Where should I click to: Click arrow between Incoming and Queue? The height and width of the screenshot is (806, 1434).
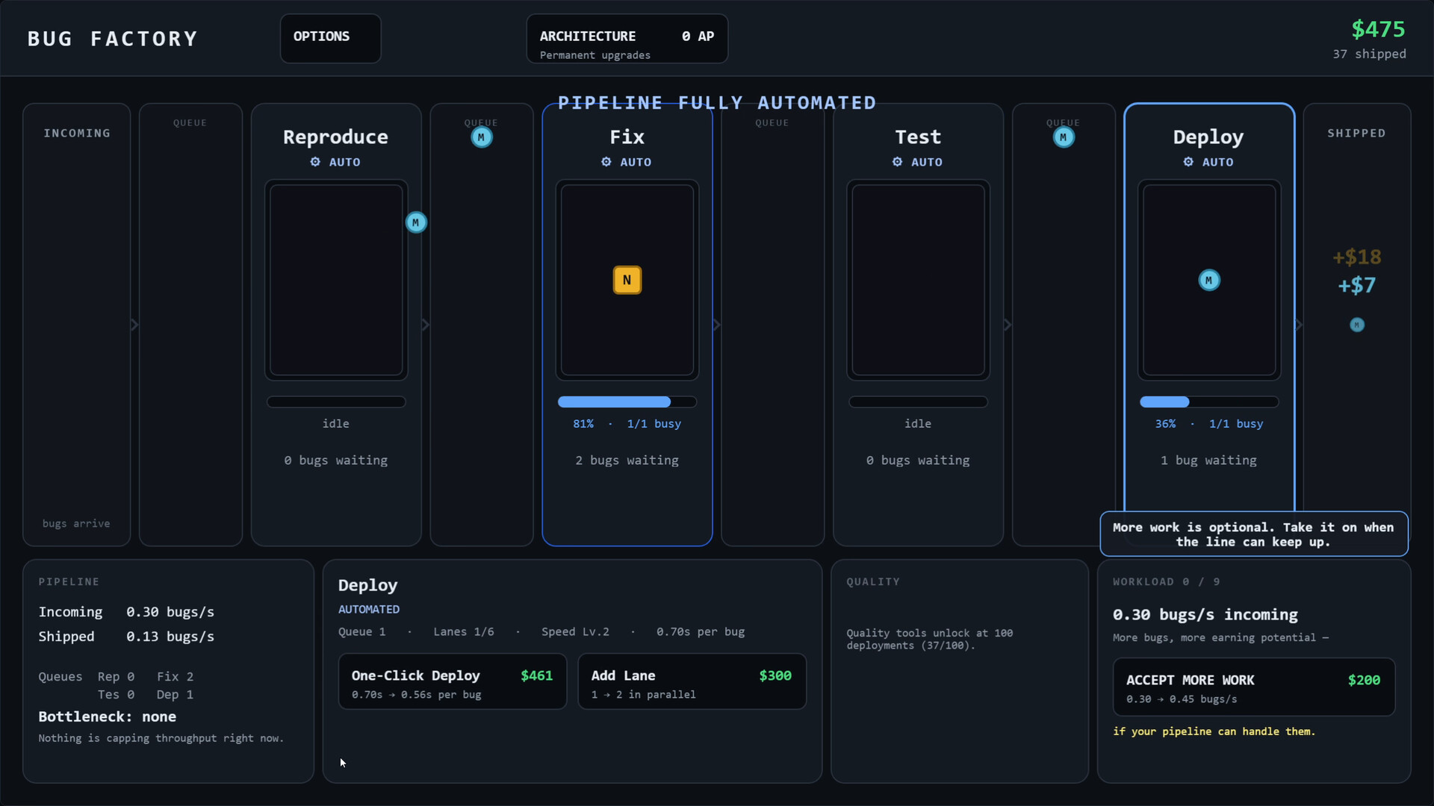[134, 325]
